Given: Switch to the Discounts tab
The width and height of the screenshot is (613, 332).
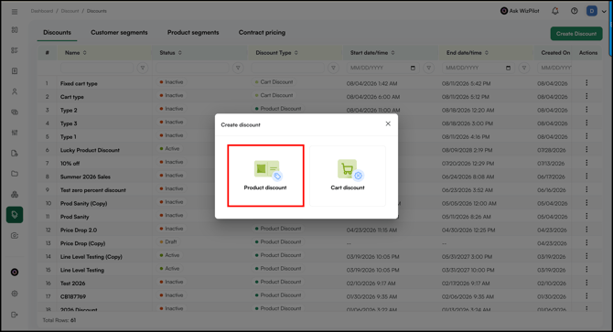Looking at the screenshot, I should [57, 32].
